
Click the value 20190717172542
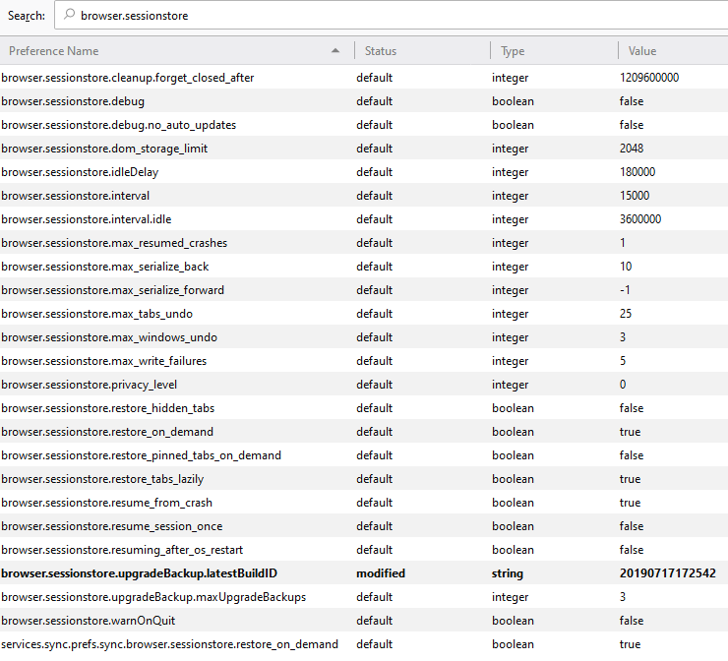tap(668, 573)
